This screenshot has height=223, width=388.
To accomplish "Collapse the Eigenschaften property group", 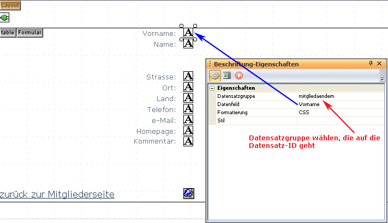I will [x=212, y=88].
